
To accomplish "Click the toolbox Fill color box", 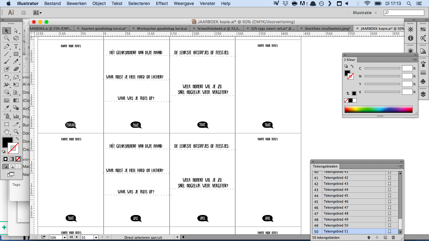I will [x=7, y=142].
